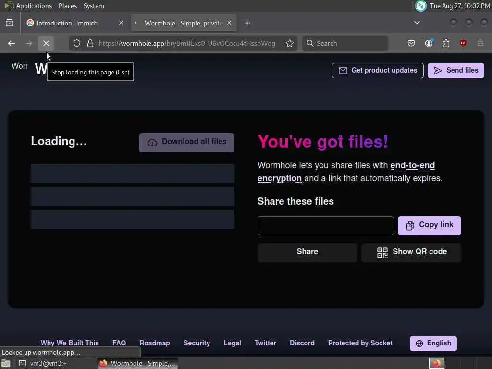492x369 pixels.
Task: Open the Legal footer link
Action: pyautogui.click(x=232, y=343)
